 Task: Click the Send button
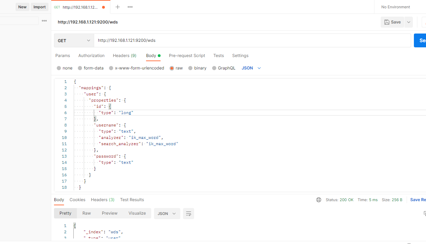click(x=420, y=40)
